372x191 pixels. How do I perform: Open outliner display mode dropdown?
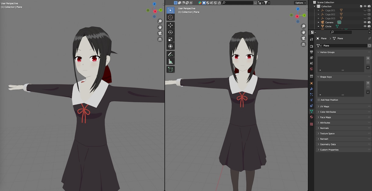pos(261,3)
